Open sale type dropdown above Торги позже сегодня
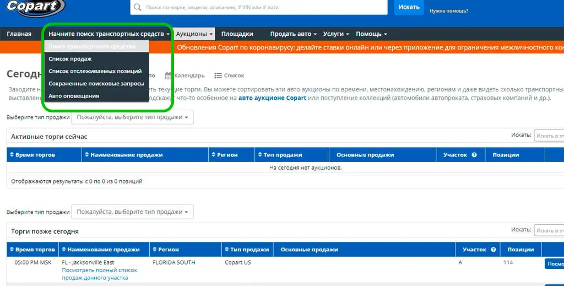 pyautogui.click(x=132, y=212)
